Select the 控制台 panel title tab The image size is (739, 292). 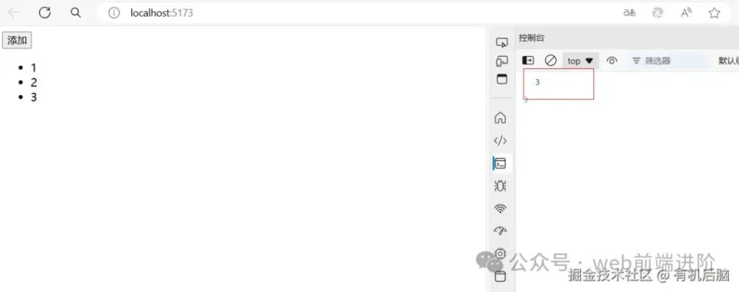click(x=532, y=38)
